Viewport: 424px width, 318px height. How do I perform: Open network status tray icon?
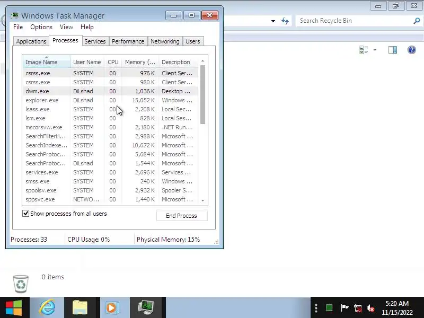tap(357, 308)
